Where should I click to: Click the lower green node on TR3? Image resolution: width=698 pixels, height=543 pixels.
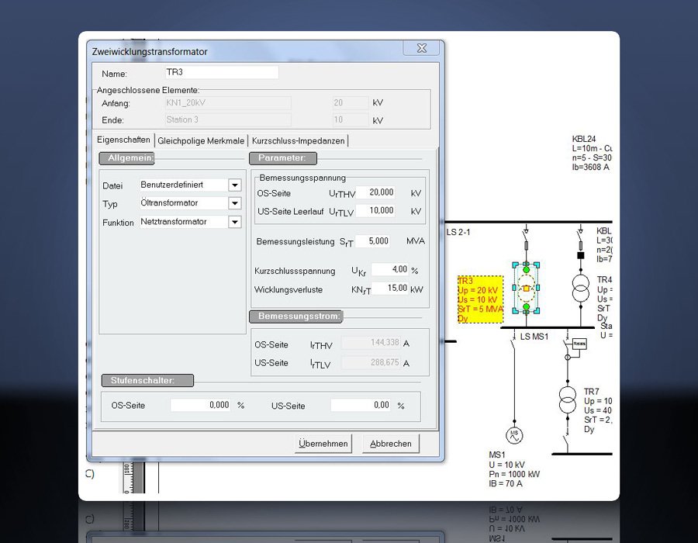point(526,307)
